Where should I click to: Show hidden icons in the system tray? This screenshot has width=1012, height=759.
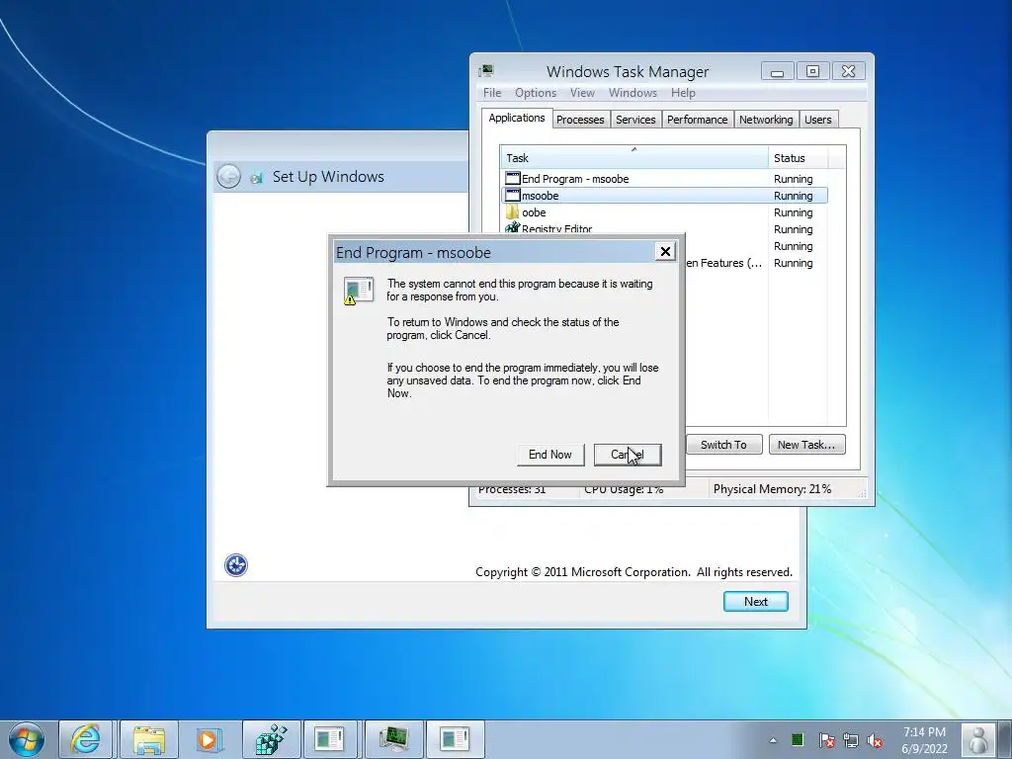tap(773, 740)
